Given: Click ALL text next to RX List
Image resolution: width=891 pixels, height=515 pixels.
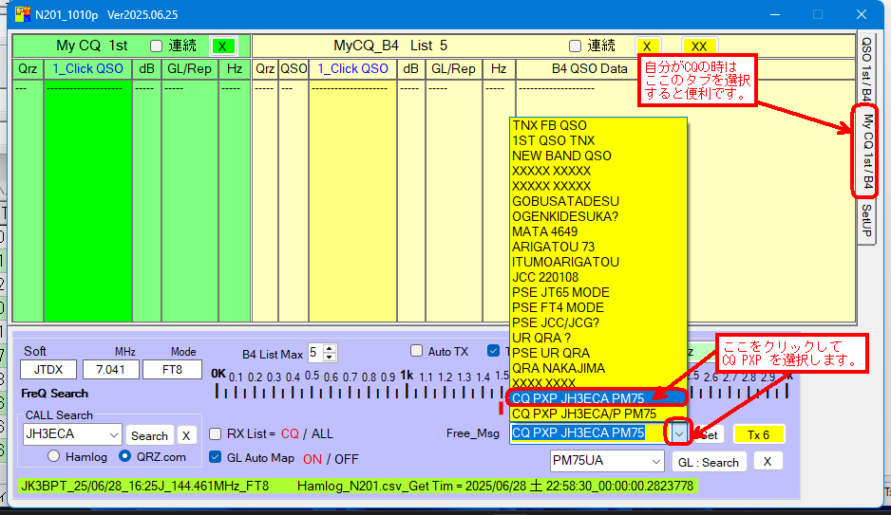Looking at the screenshot, I should coord(322,433).
